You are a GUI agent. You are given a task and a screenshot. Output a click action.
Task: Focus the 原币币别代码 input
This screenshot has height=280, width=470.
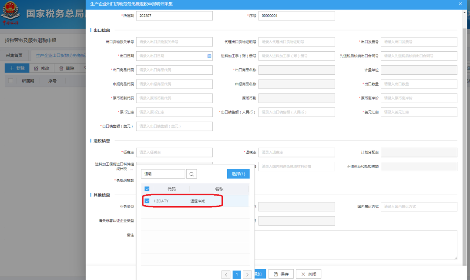[x=175, y=98]
